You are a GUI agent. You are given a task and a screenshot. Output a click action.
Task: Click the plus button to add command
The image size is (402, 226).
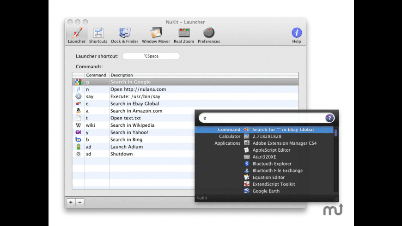[71, 202]
